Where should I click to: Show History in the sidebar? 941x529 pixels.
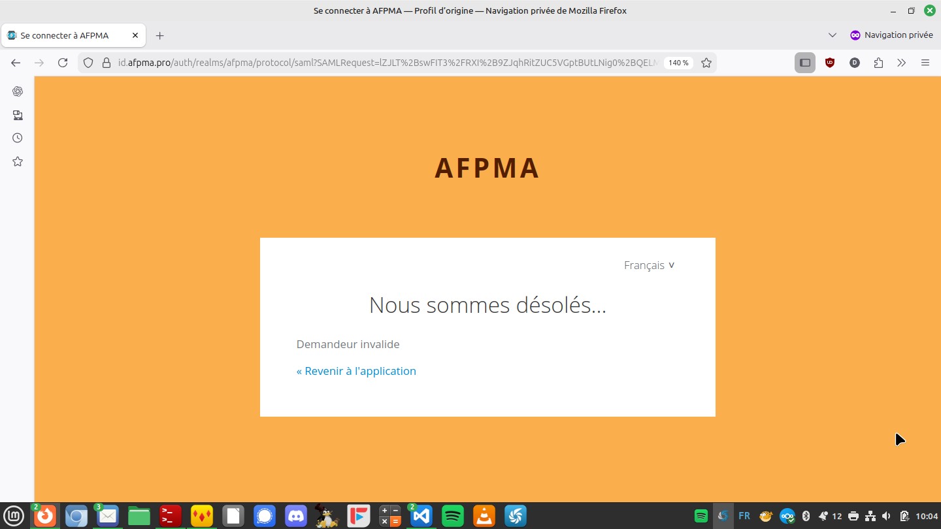click(18, 138)
